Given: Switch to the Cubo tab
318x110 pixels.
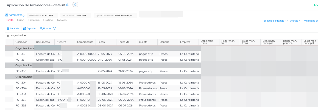Looking at the screenshot, I should [x=21, y=20].
